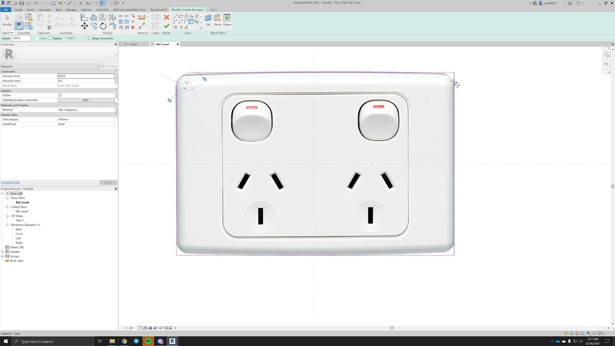Toggle the Radius checkbox
The width and height of the screenshot is (615, 346).
[50, 38]
